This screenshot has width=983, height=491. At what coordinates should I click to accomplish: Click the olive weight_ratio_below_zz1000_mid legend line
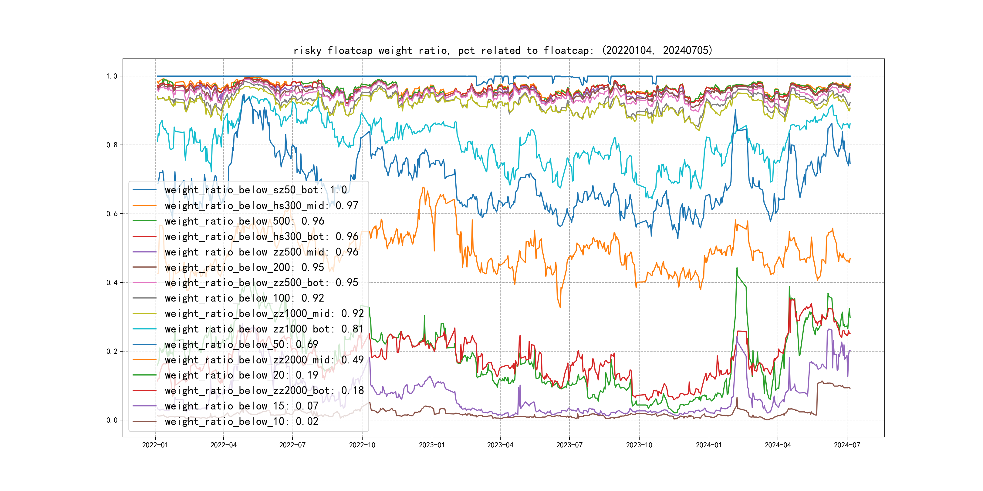[x=144, y=313]
